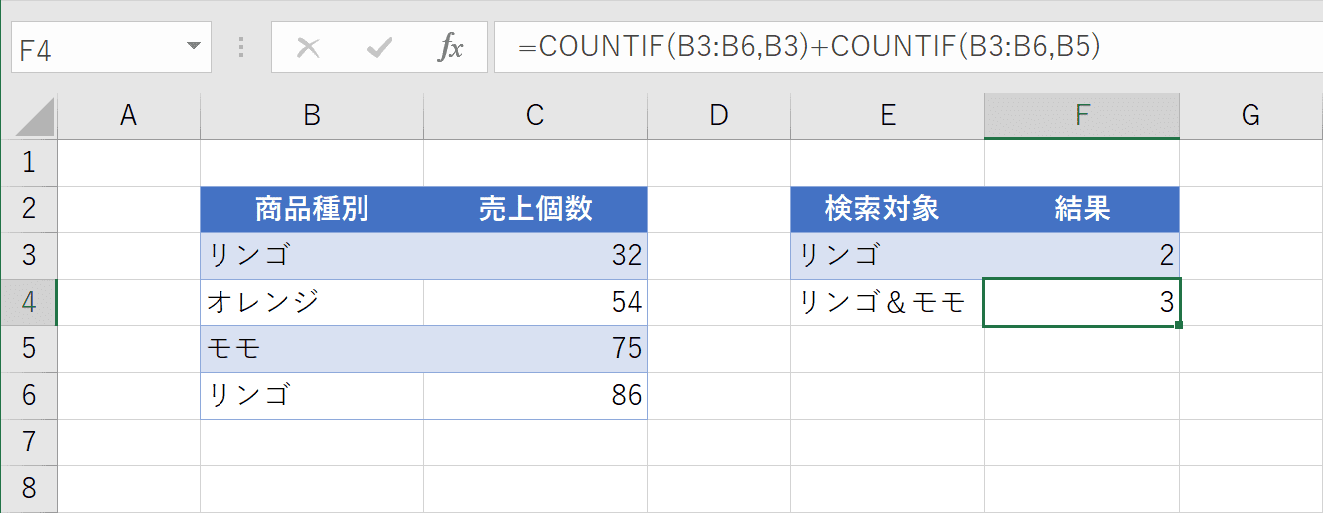Select row 8 header

pyautogui.click(x=29, y=488)
